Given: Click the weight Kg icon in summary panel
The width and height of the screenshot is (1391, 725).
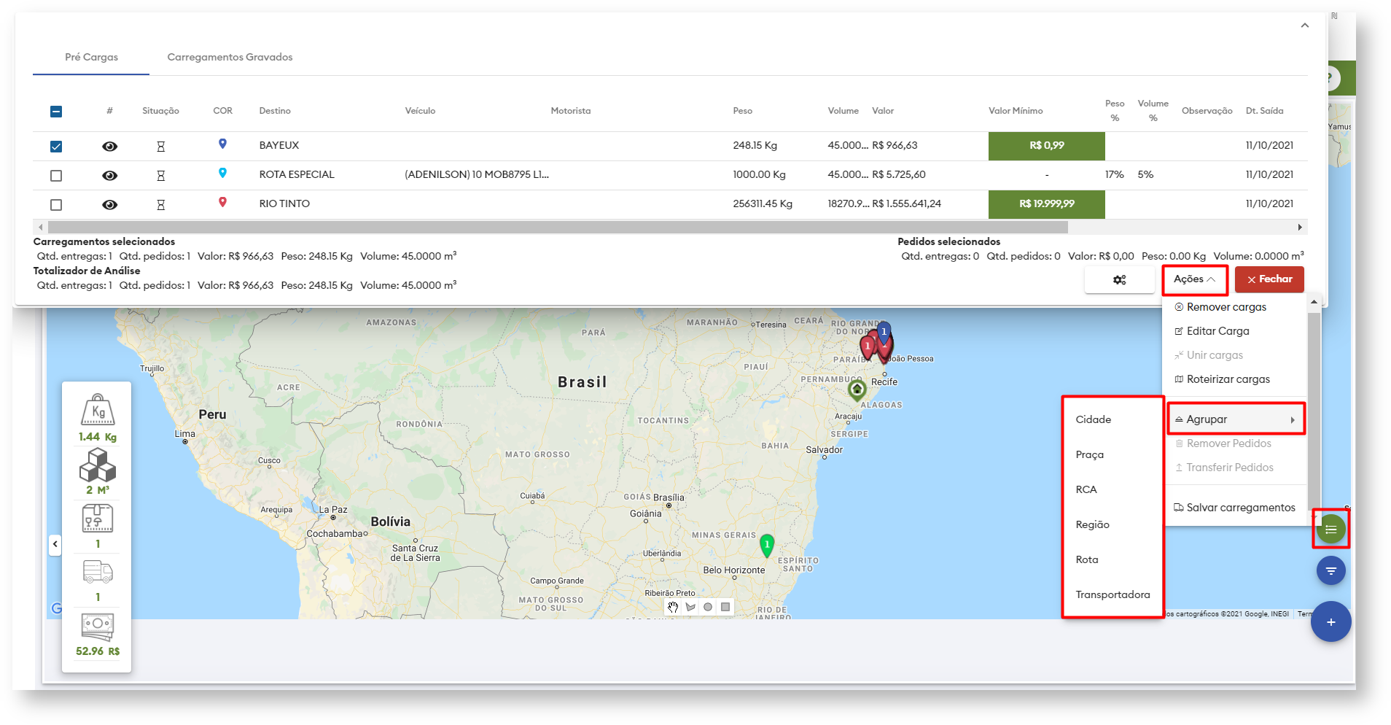Looking at the screenshot, I should [x=98, y=410].
